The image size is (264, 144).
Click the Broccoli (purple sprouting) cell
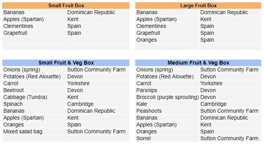tap(167, 97)
